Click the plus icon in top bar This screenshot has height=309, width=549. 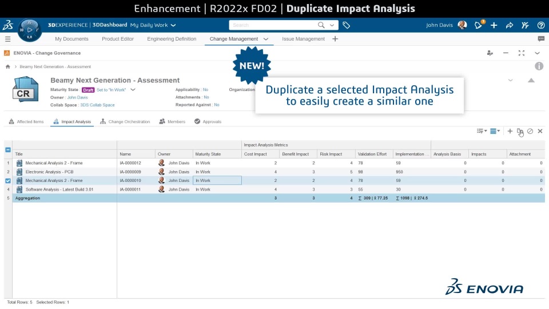point(494,25)
